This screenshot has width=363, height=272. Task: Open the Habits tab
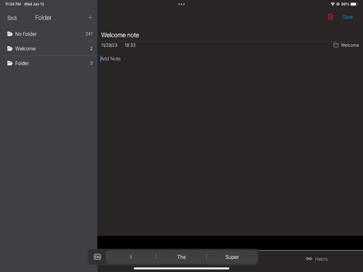tap(316, 259)
